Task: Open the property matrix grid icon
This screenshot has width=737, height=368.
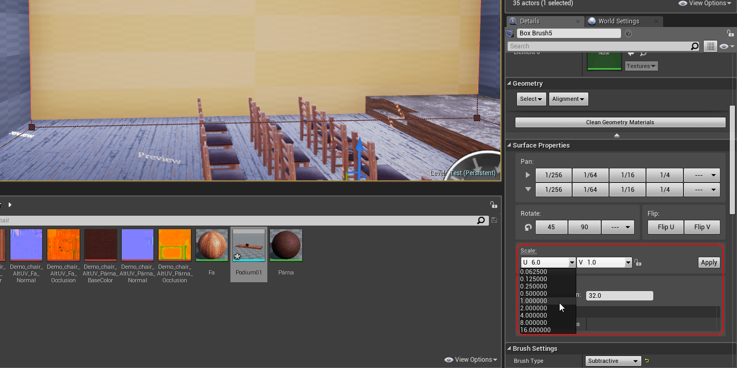Action: click(x=710, y=47)
